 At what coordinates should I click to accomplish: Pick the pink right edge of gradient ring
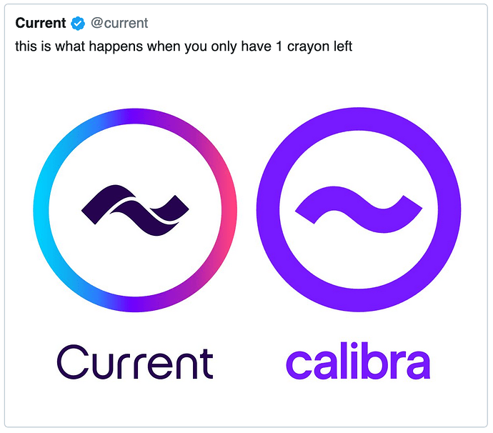[229, 210]
